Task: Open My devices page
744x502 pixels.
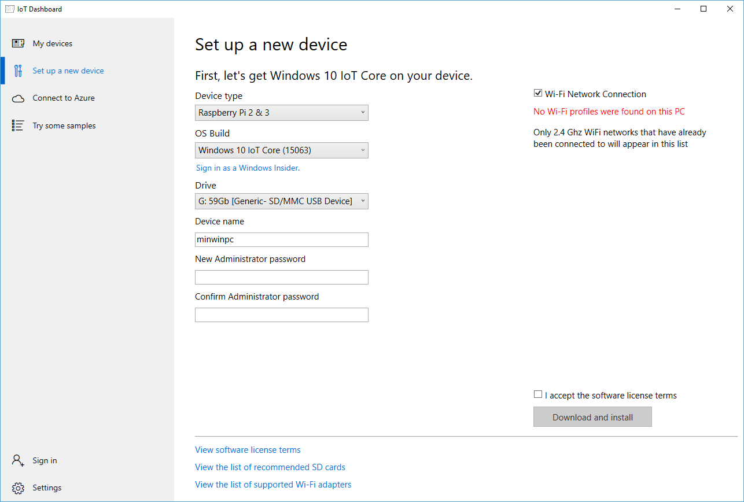Action: (x=53, y=43)
